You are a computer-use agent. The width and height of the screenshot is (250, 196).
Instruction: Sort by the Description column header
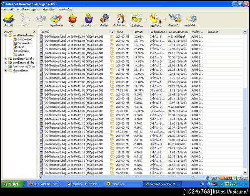pyautogui.click(x=224, y=32)
